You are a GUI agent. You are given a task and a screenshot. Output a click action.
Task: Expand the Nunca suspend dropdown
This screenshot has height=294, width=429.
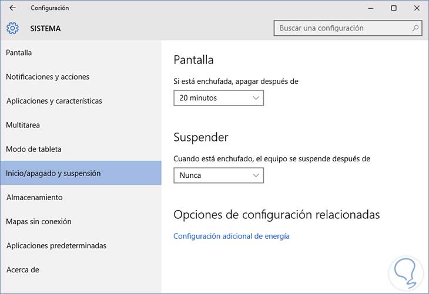pos(219,175)
